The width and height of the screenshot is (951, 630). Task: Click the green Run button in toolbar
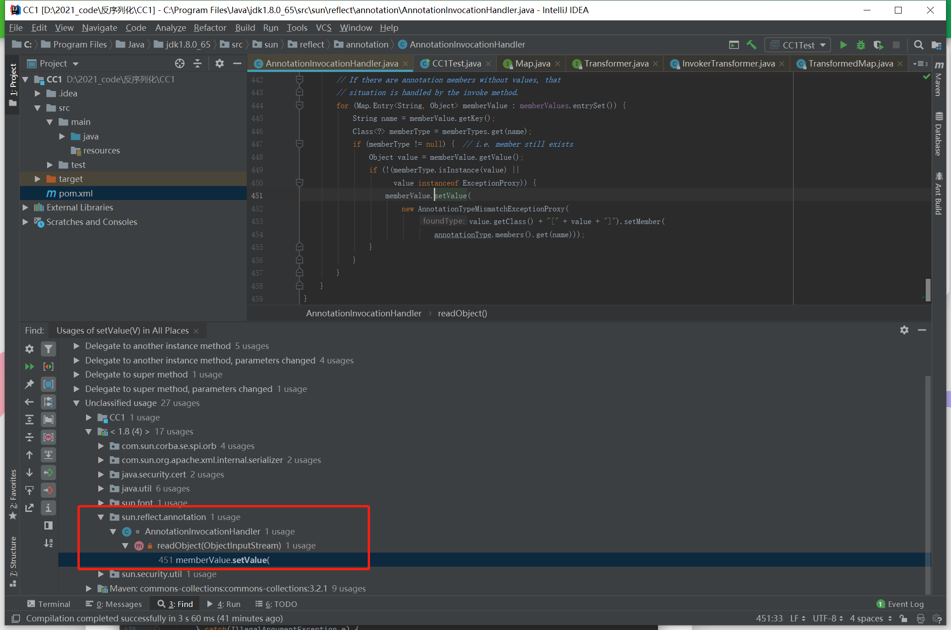coord(843,45)
